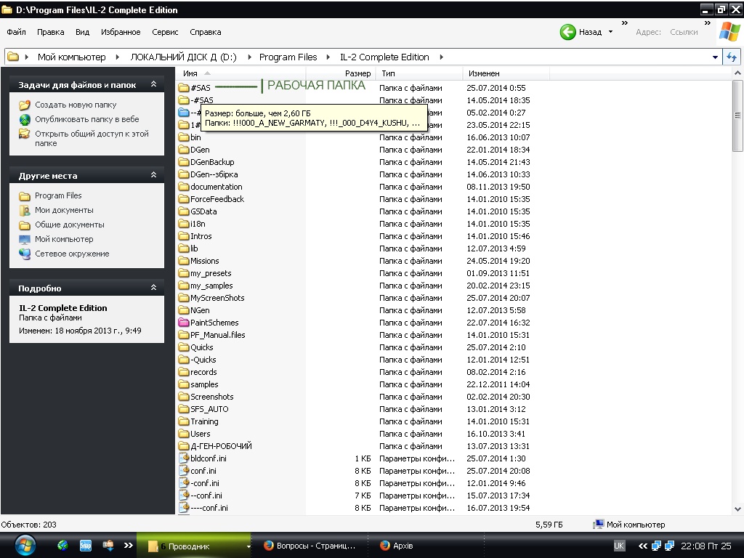Click scroll-up arrow of file list
Image resolution: width=744 pixels, height=558 pixels.
[x=737, y=73]
